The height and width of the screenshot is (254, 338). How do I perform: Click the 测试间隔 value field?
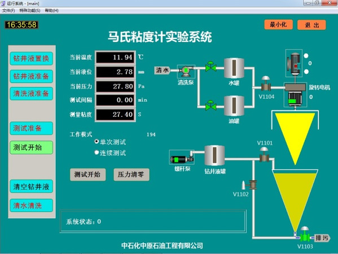[115, 100]
